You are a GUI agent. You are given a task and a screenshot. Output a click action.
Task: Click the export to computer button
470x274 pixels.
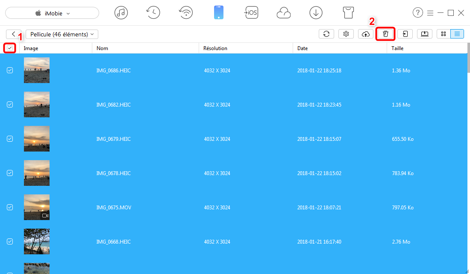click(425, 34)
